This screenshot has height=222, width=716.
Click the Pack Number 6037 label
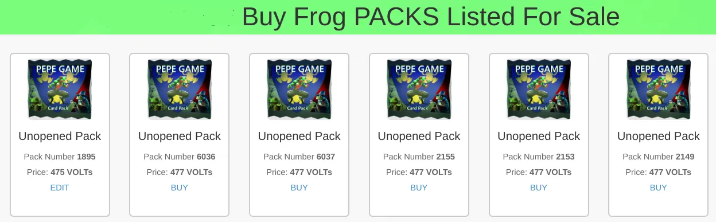pyautogui.click(x=299, y=157)
